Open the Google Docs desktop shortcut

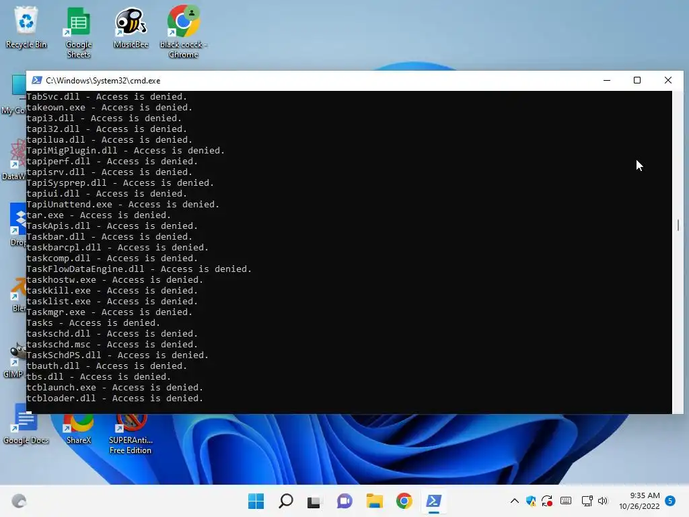(x=26, y=425)
